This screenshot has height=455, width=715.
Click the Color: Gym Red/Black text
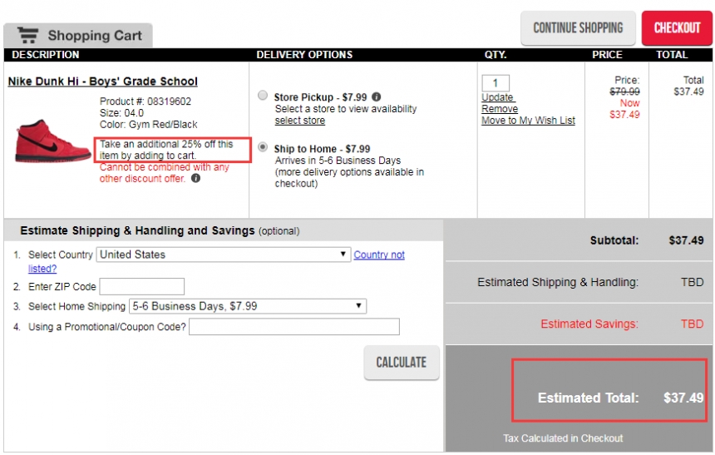[x=149, y=125]
